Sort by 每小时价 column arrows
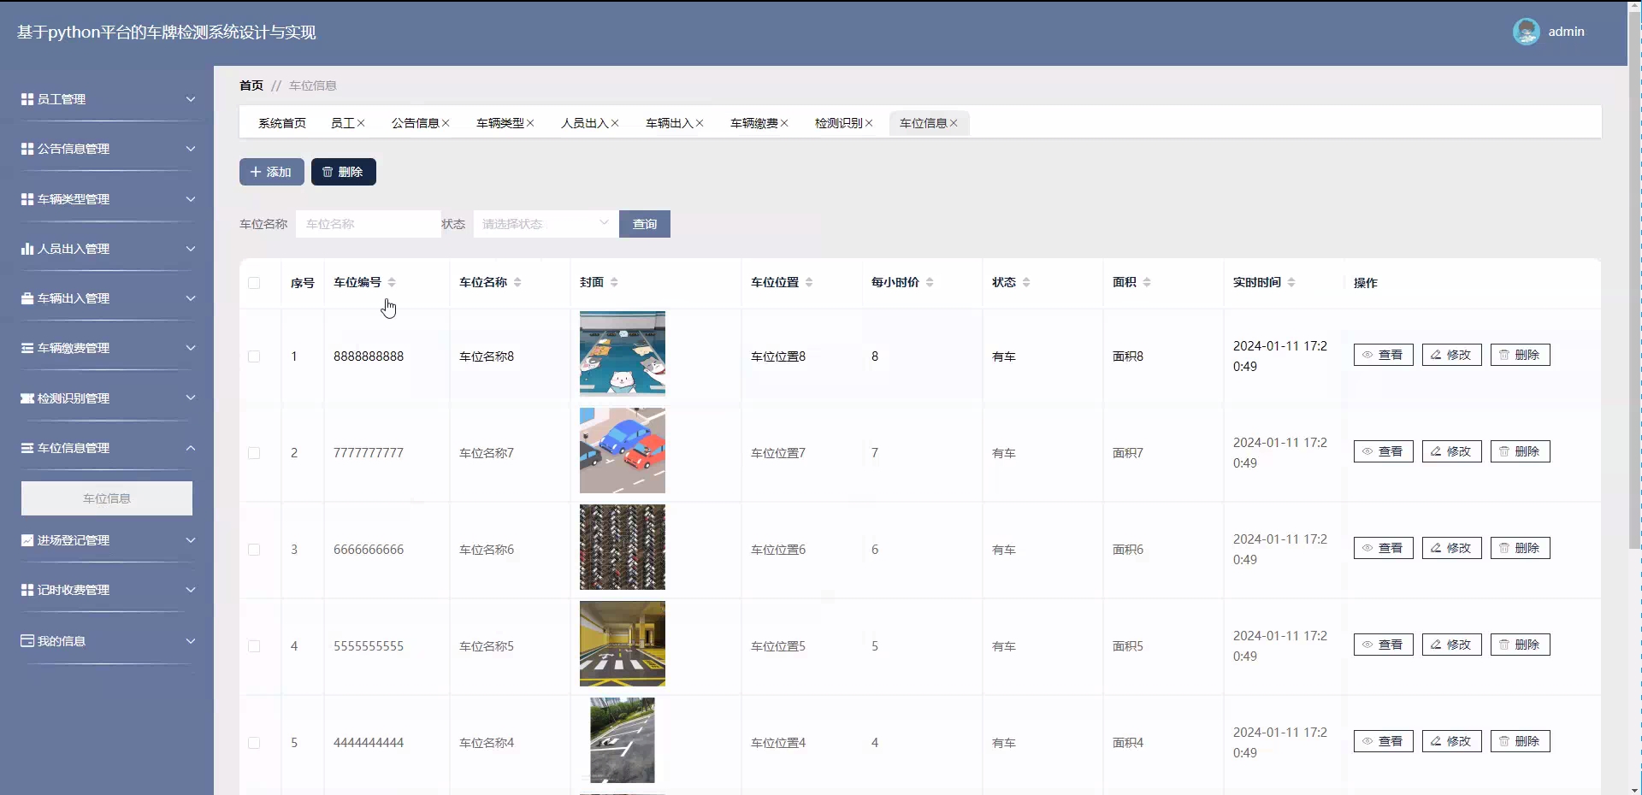Viewport: 1642px width, 795px height. pyautogui.click(x=930, y=282)
